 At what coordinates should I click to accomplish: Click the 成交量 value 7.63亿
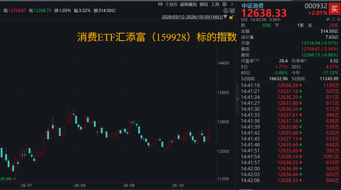coord(332,37)
